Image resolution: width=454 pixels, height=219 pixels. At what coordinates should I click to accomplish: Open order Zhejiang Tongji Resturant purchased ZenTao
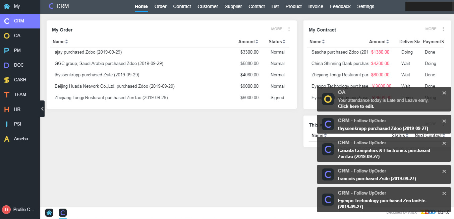[111, 98]
